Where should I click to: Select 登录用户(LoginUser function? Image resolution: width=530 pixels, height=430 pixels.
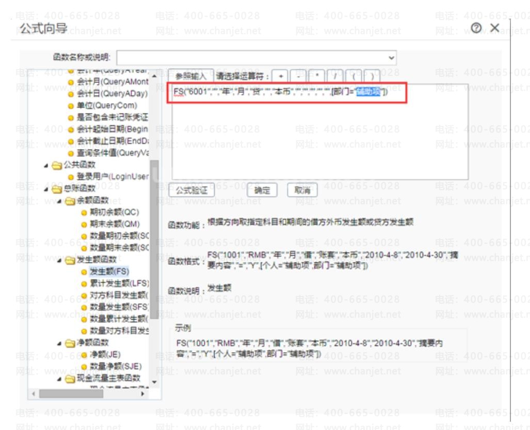[x=113, y=177]
